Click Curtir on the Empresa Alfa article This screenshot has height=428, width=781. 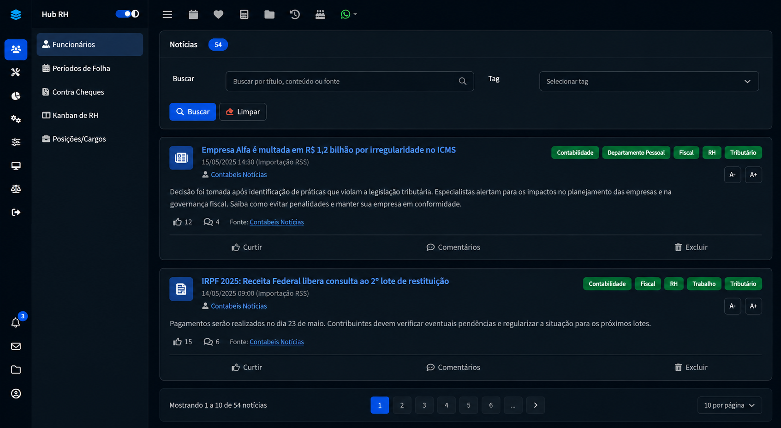point(247,247)
